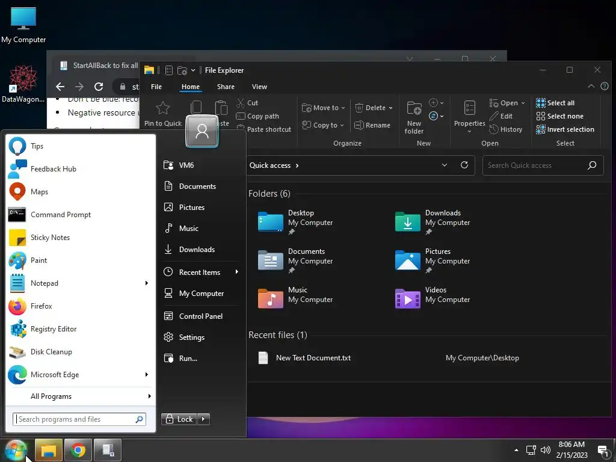This screenshot has height=462, width=616.
Task: Switch to the Share ribbon tab
Action: pyautogui.click(x=226, y=87)
